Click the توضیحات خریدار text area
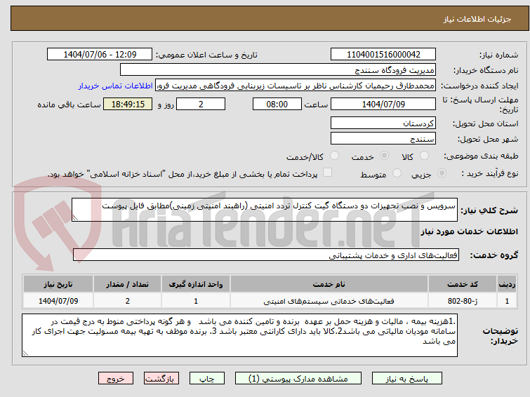The width and height of the screenshot is (530, 397). point(239,335)
